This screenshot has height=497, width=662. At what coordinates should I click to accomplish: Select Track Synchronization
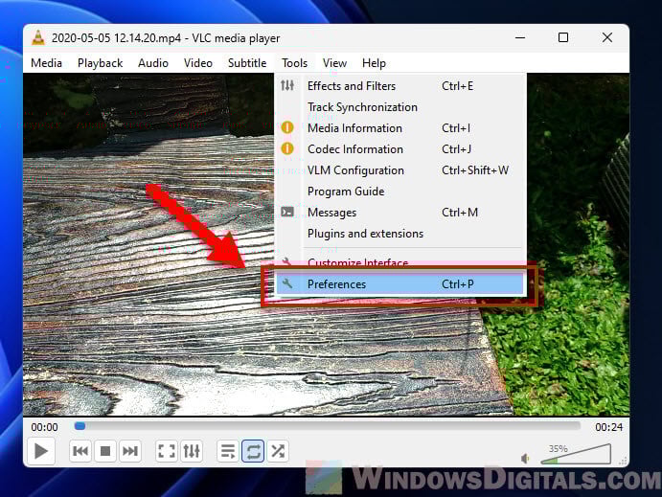(x=399, y=106)
